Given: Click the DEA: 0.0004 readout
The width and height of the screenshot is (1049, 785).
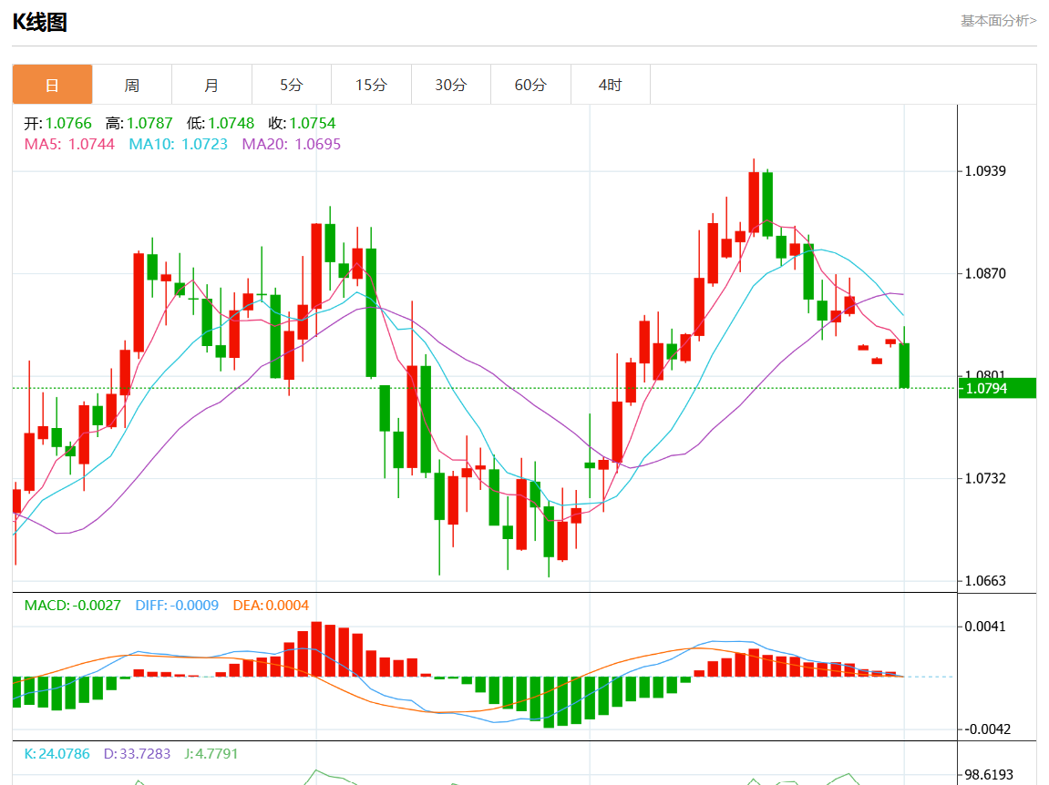Looking at the screenshot, I should coord(271,605).
